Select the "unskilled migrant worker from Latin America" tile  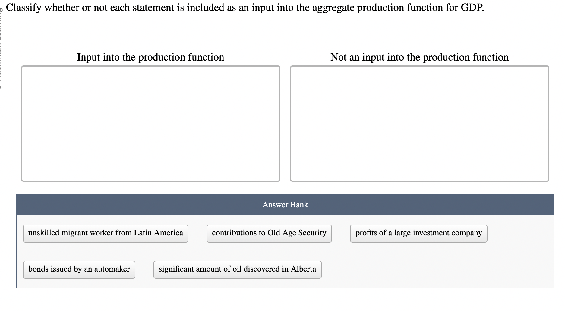tap(105, 233)
